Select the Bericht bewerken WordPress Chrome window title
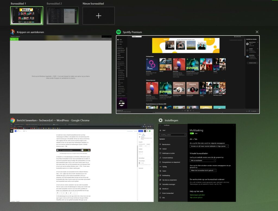The height and width of the screenshot is (211, 278). coord(53,120)
